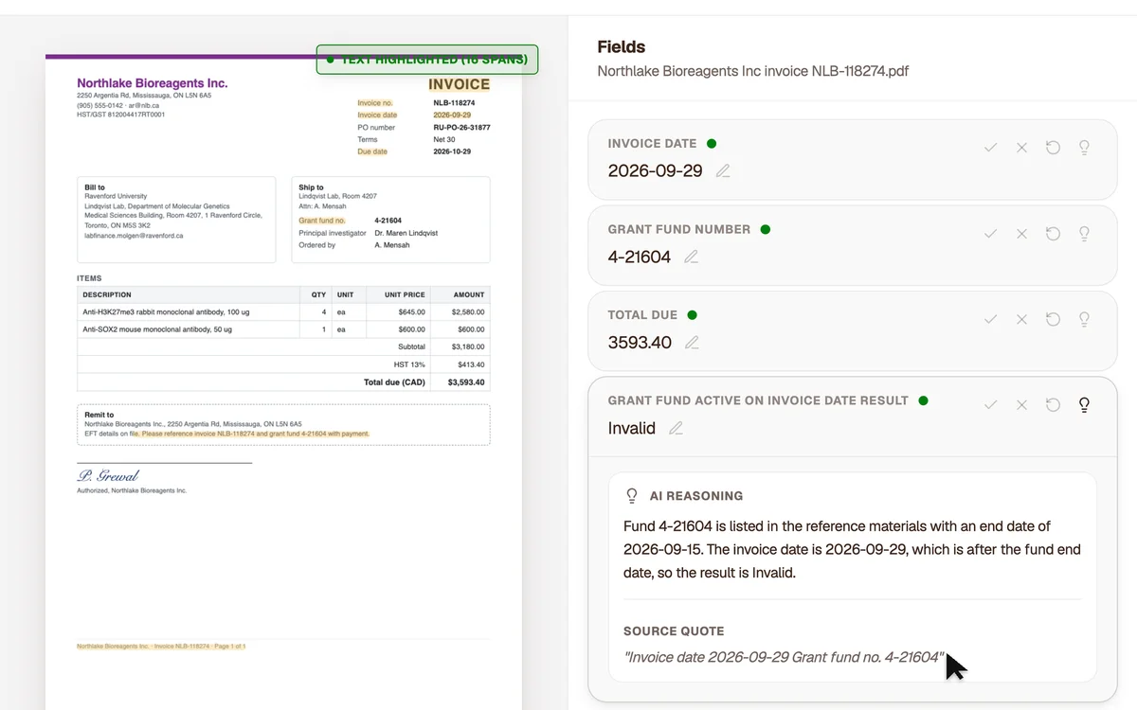Viewport: 1137px width, 710px height.
Task: Accept the Invoice Date field with checkmark
Action: [x=990, y=148]
